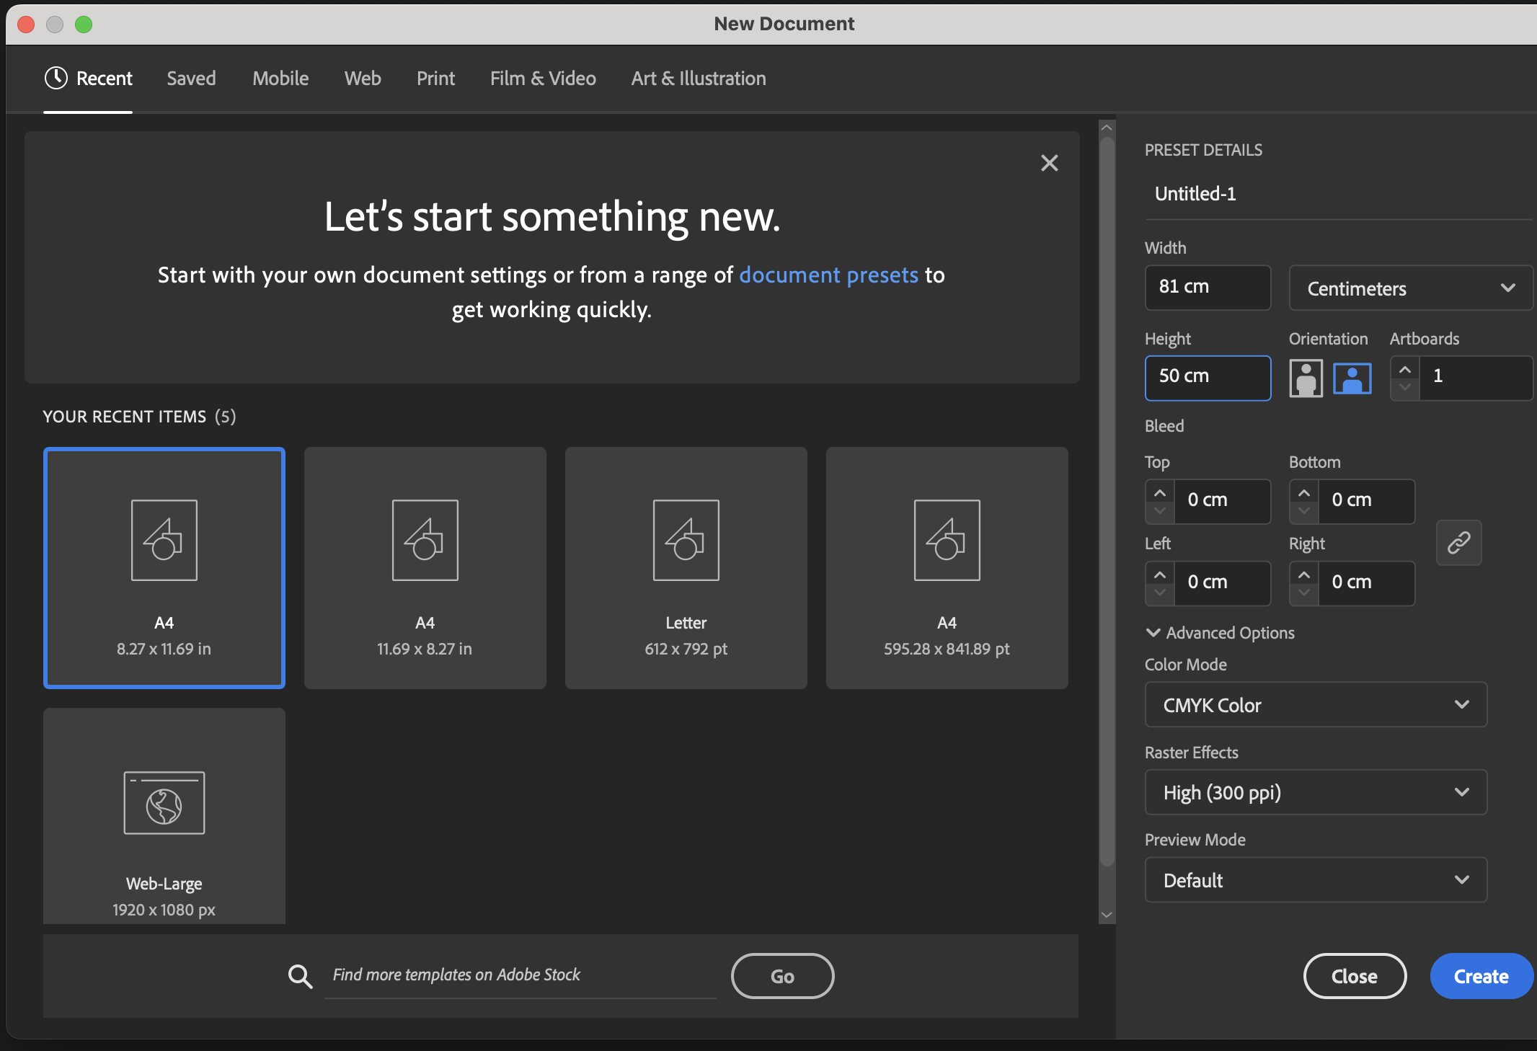The width and height of the screenshot is (1537, 1051).
Task: Select portrait orientation icon
Action: (x=1306, y=378)
